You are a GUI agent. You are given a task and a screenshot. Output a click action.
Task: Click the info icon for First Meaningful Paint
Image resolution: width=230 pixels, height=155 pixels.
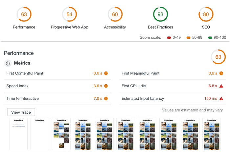(x=221, y=73)
